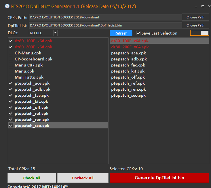The height and width of the screenshot is (188, 211).
Task: Select ptepatch_adb.cpk in the selected list
Action: (x=159, y=59)
